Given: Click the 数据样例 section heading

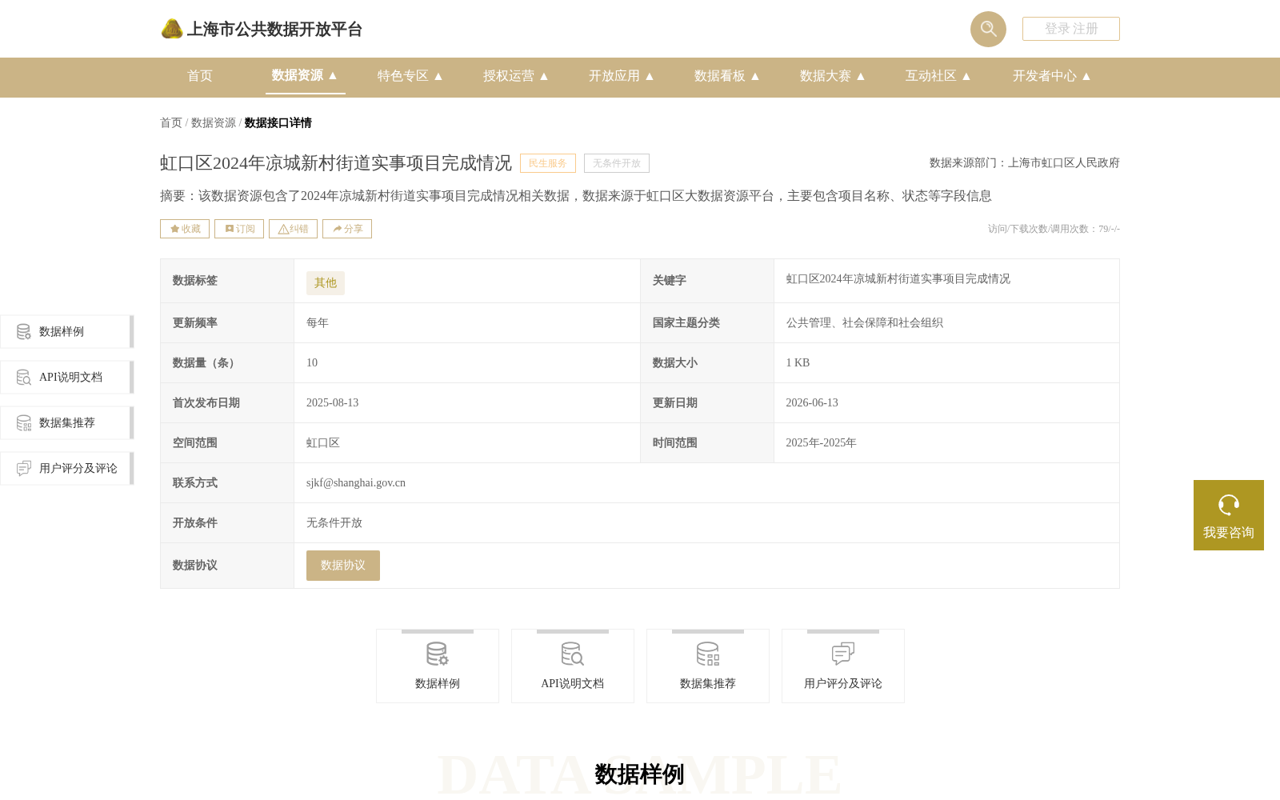Looking at the screenshot, I should (x=639, y=774).
